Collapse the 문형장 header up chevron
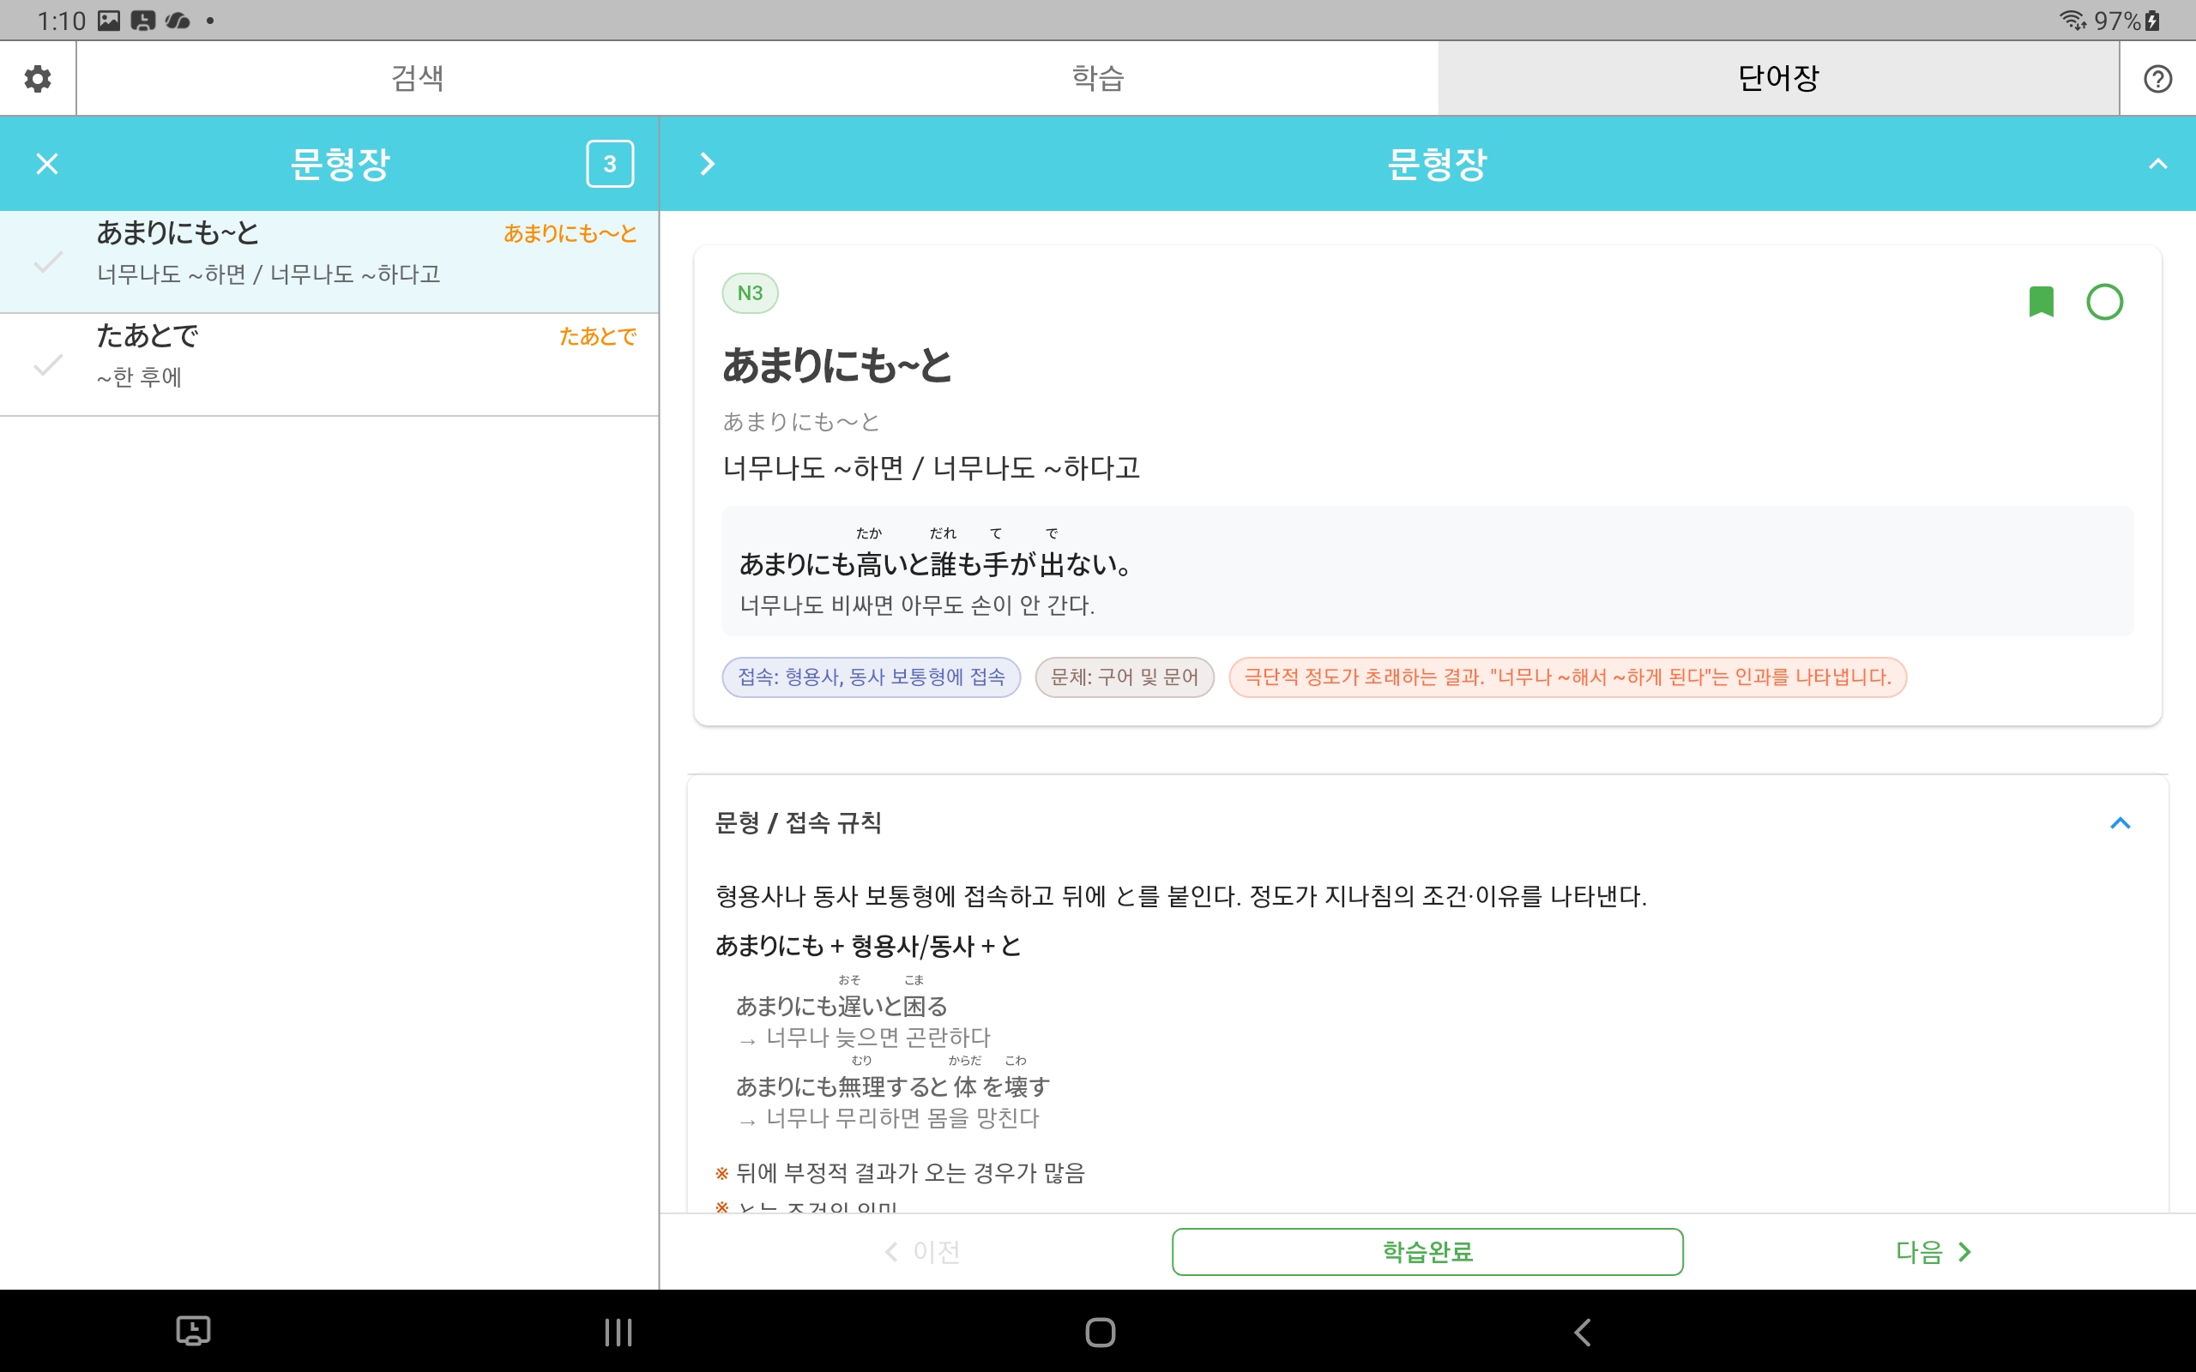 coord(2157,165)
